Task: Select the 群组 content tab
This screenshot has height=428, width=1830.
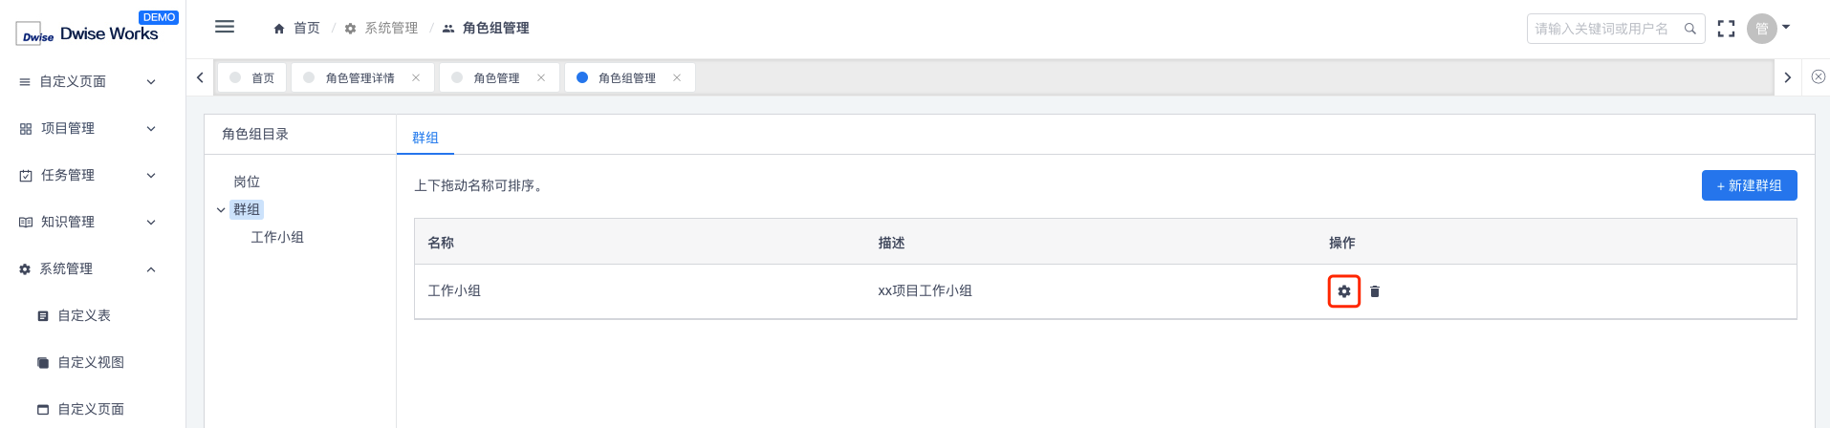Action: pyautogui.click(x=425, y=138)
